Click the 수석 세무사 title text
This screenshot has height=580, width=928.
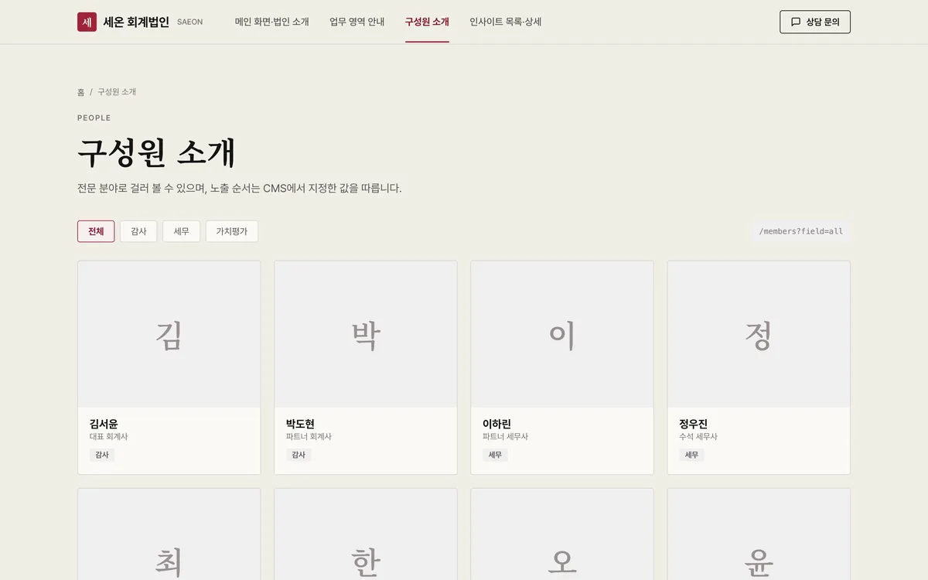pos(698,437)
